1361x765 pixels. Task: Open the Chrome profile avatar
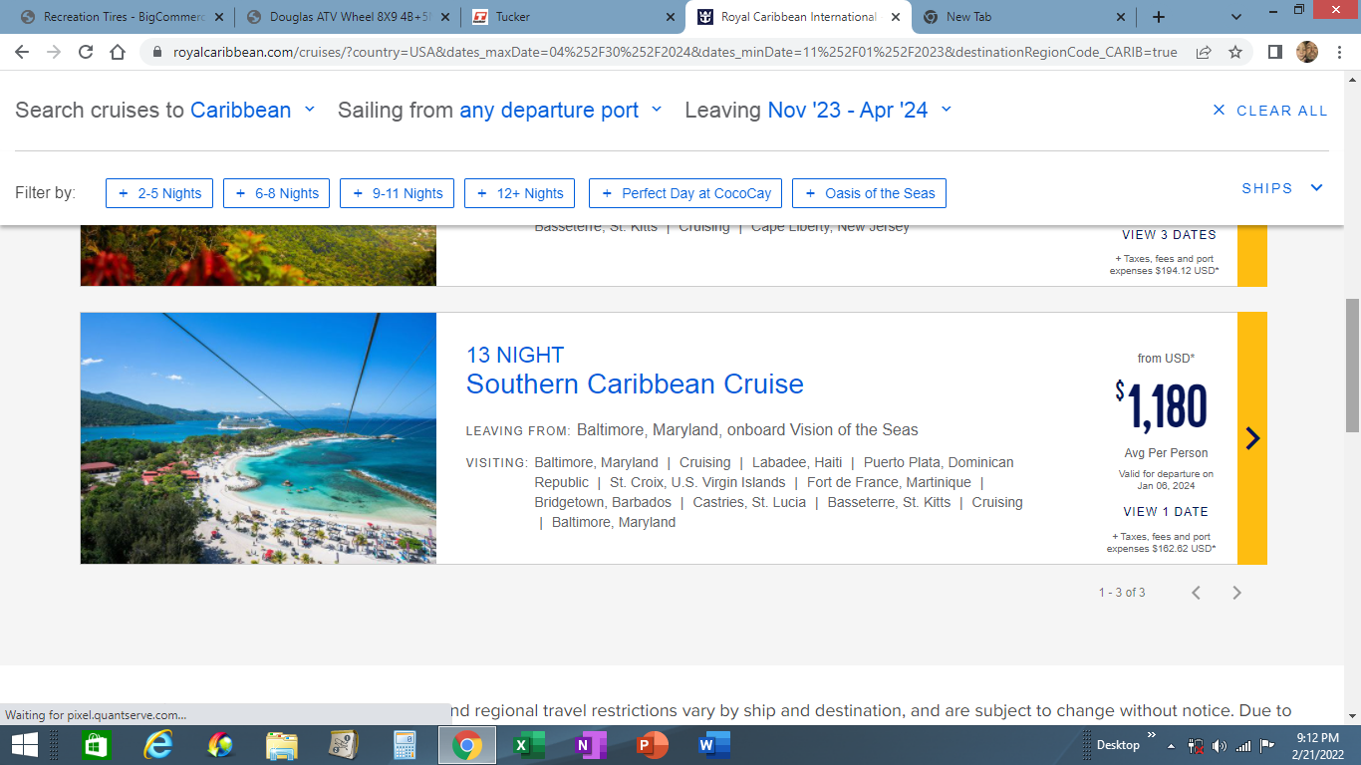[1307, 52]
